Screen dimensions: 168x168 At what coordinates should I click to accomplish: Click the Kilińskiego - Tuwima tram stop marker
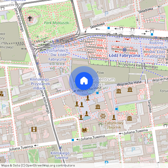coord(60,148)
